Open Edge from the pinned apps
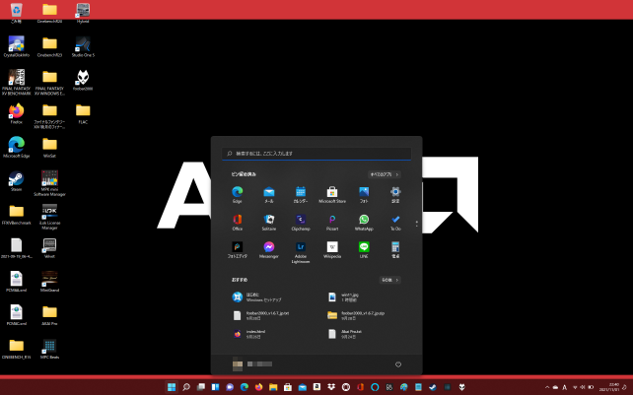Screen dimensions: 633x395 237,194
